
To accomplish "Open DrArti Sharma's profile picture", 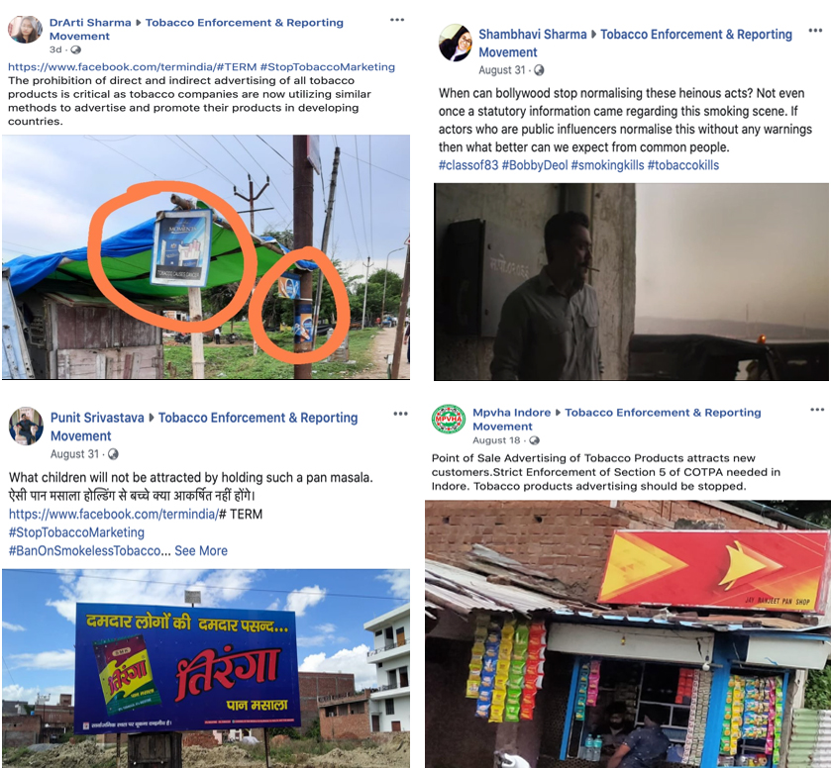I will click(25, 29).
